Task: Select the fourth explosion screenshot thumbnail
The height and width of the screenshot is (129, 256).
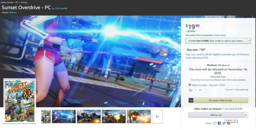Action: [x=114, y=116]
